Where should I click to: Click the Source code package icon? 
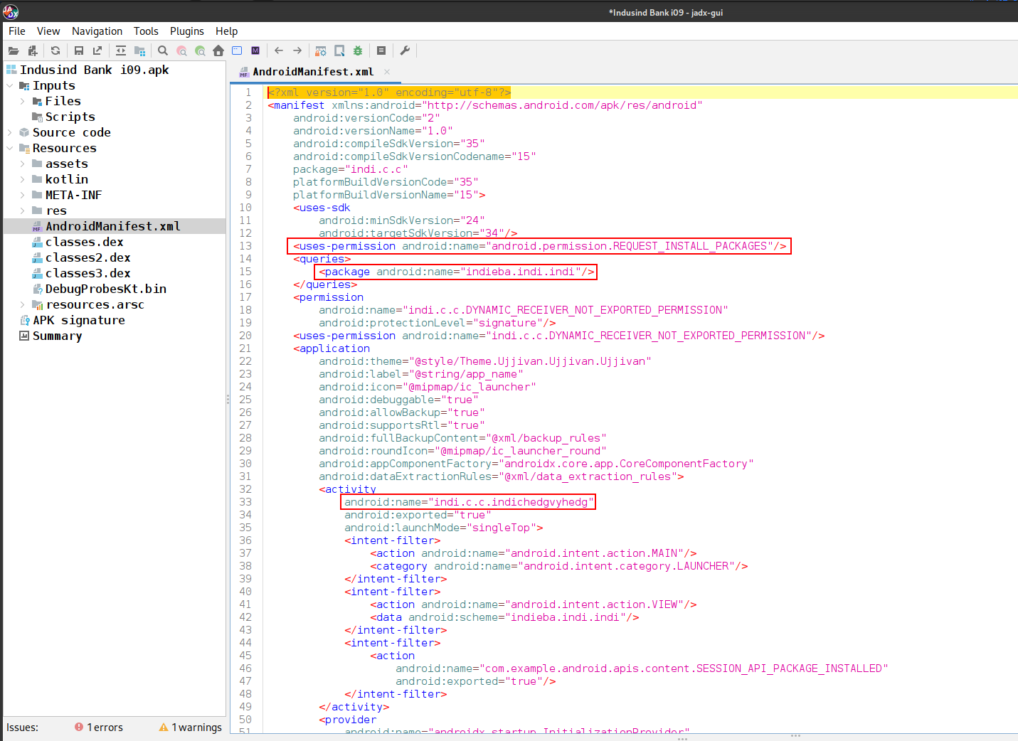pos(24,132)
